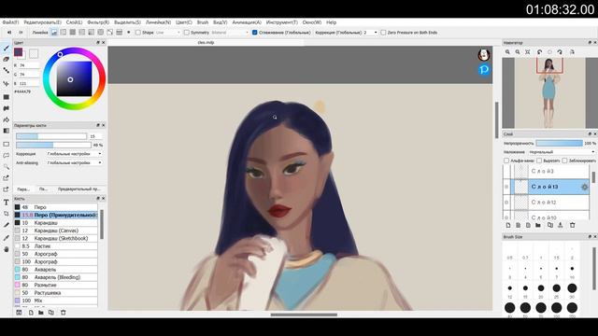Viewport: 598px width, 336px height.
Task: Click the foreground color swatch
Action: pos(18,52)
